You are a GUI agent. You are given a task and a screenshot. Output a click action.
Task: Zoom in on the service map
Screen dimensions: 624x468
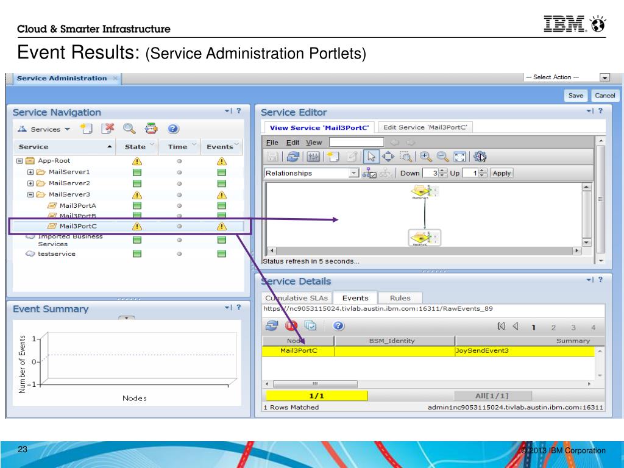[425, 157]
